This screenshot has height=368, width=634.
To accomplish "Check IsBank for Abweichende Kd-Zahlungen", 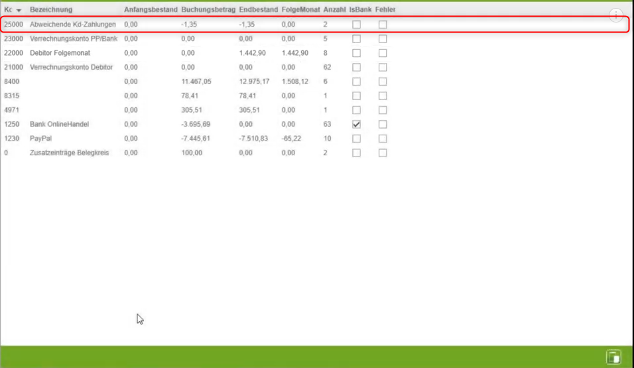I will click(356, 25).
